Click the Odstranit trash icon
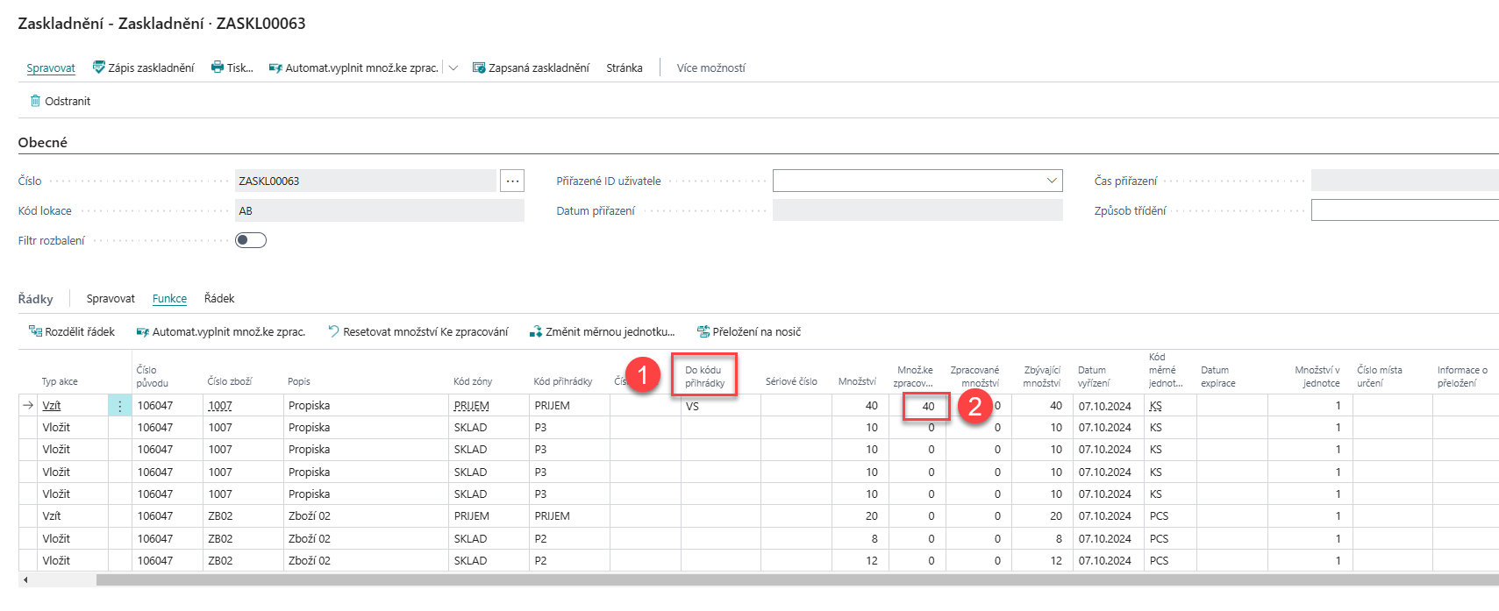Viewport: 1499px width, 611px height. coord(35,101)
